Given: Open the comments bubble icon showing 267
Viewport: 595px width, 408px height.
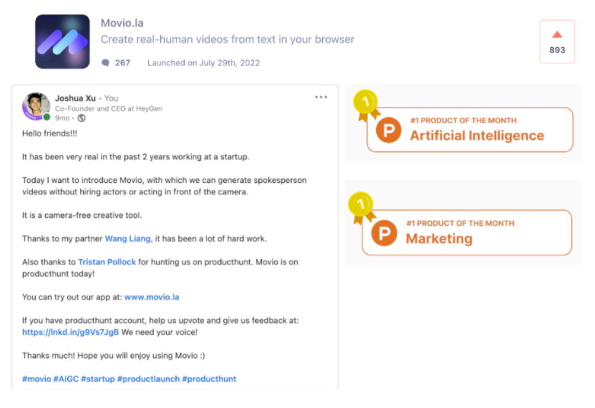Looking at the screenshot, I should coord(105,63).
